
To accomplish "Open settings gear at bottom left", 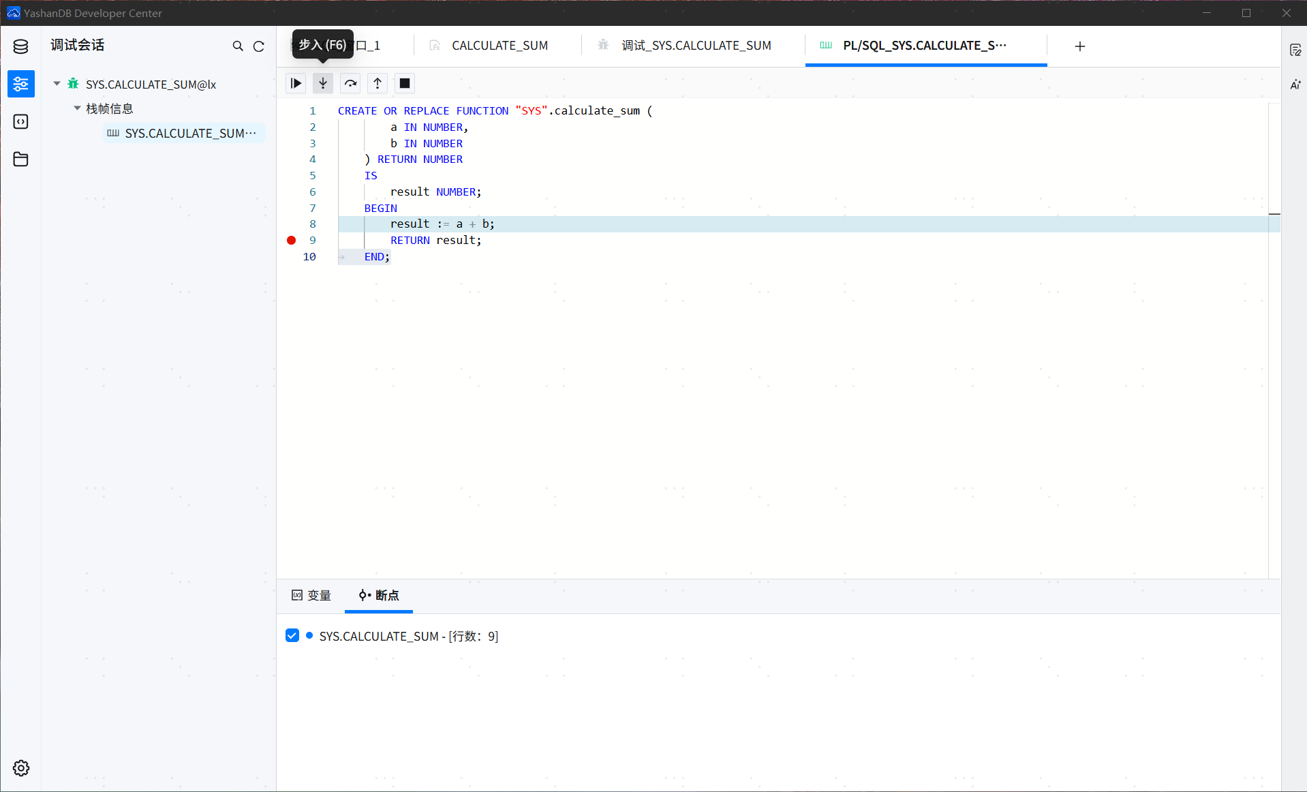I will tap(20, 768).
